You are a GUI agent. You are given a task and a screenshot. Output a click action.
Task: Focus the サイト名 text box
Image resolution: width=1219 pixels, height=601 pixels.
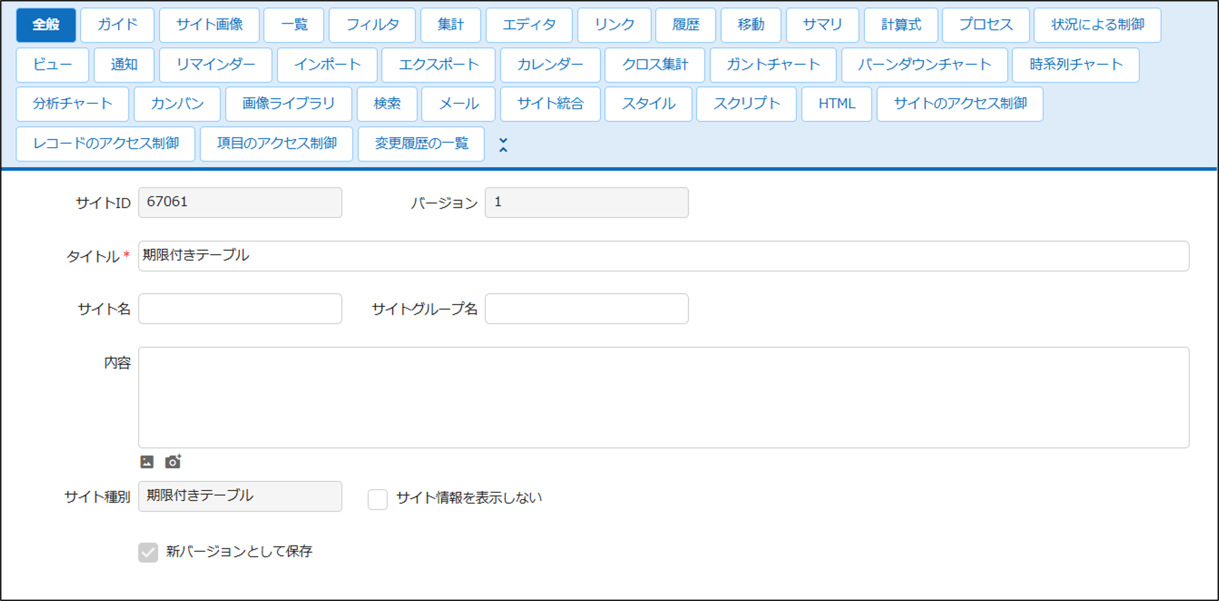240,309
